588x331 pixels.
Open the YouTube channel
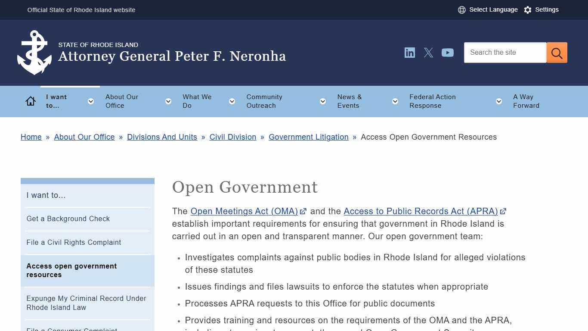coord(448,53)
